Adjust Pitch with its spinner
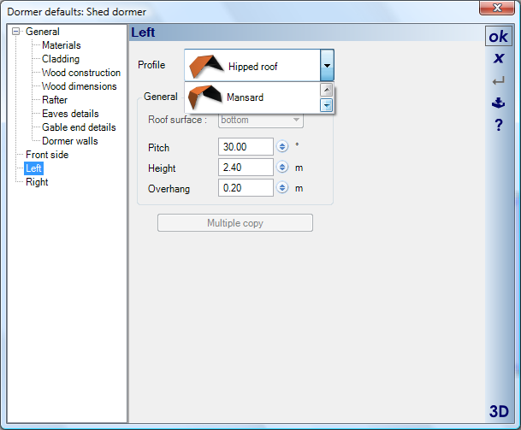This screenshot has height=430, width=521. (x=282, y=146)
